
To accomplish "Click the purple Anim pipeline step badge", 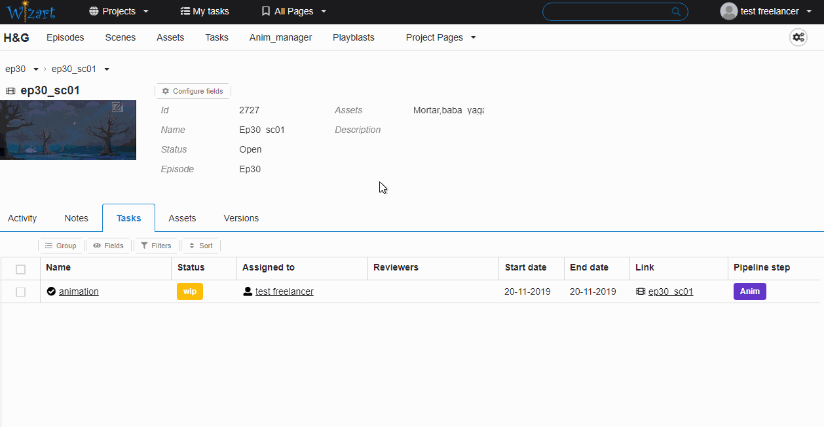I will [x=749, y=291].
